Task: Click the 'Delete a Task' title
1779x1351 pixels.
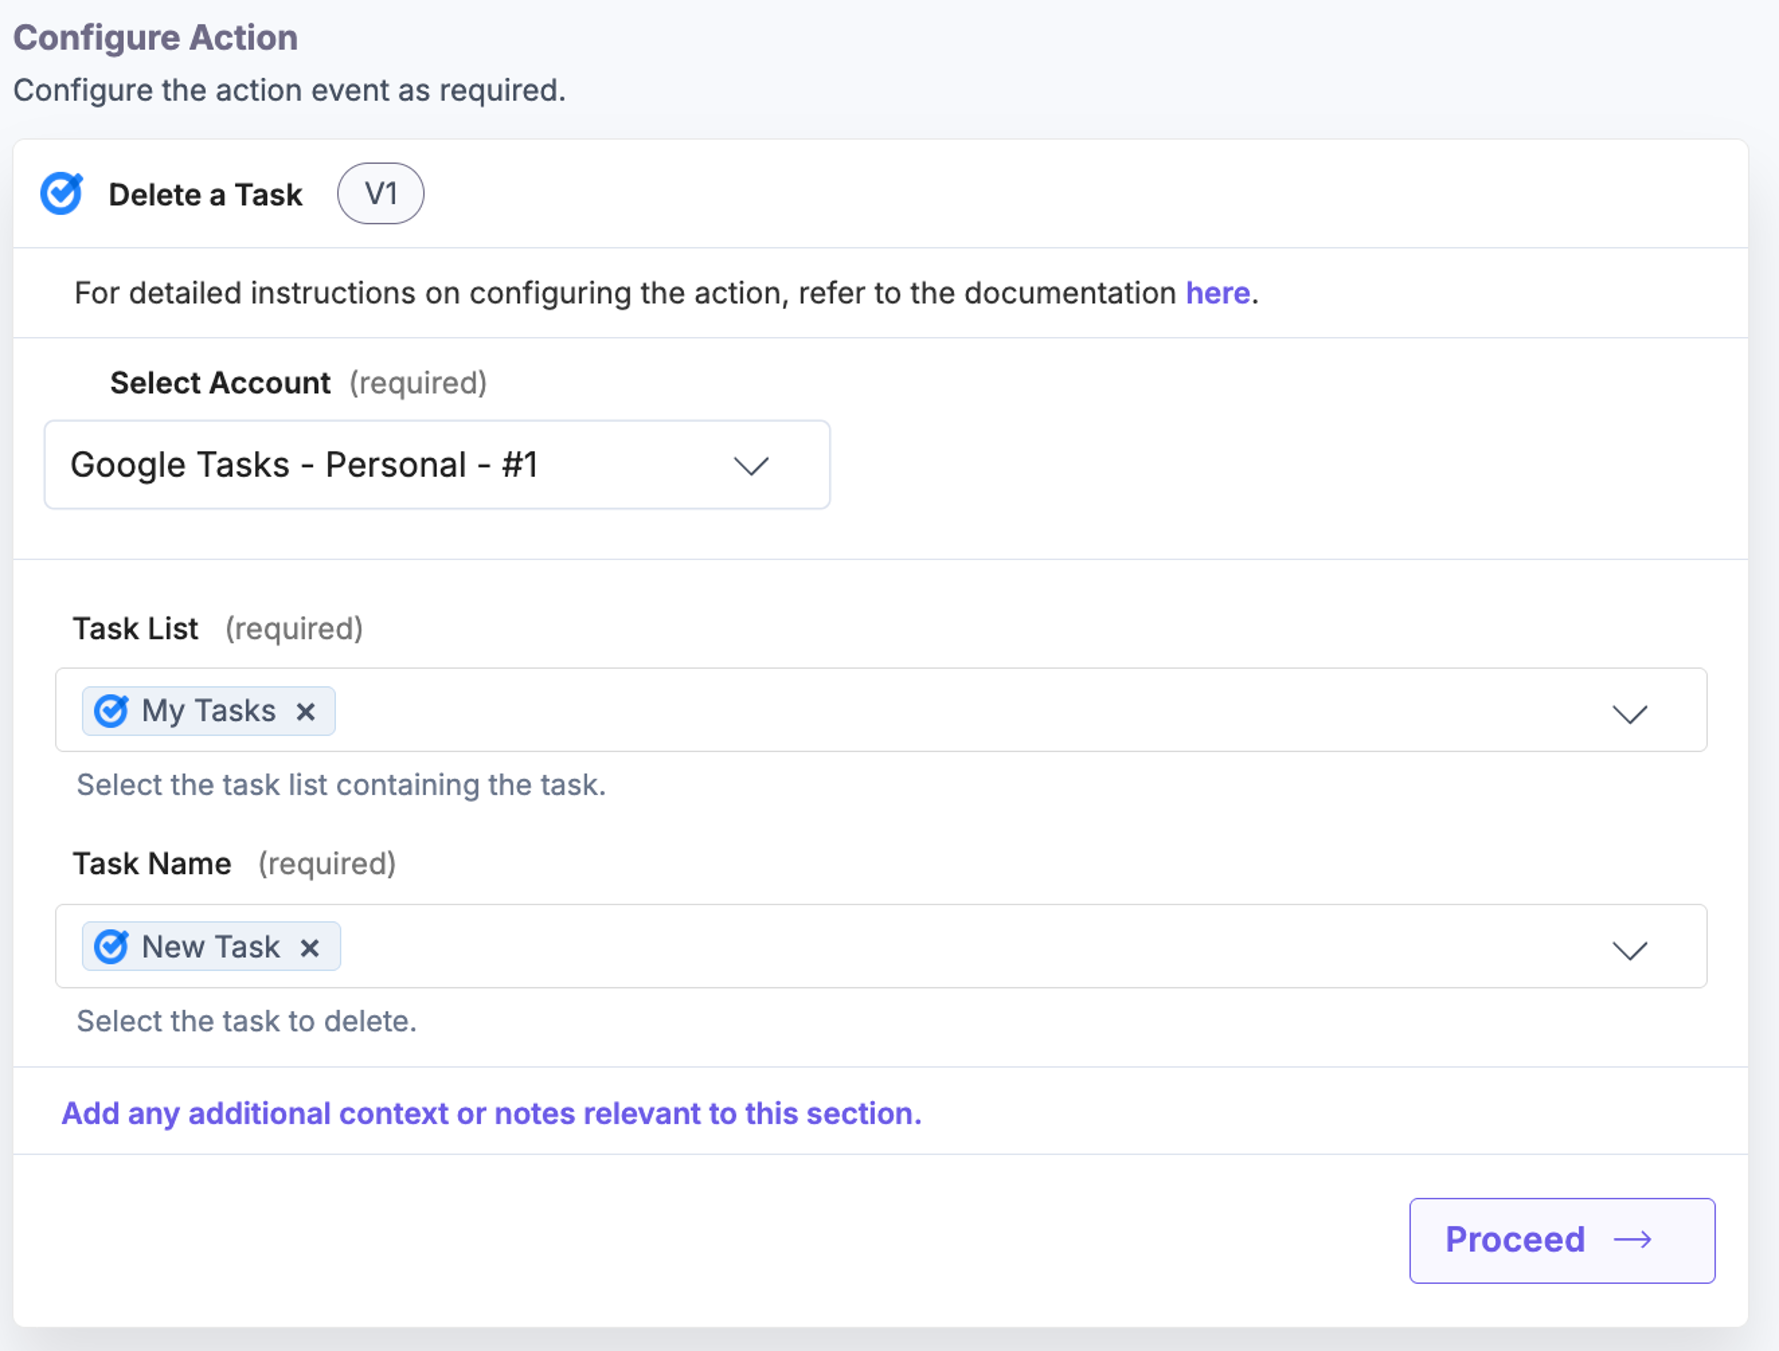Action: tap(205, 195)
